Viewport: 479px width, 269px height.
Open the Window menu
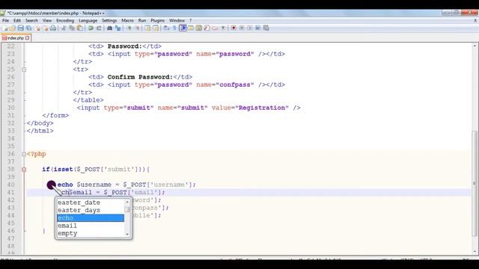coord(177,20)
